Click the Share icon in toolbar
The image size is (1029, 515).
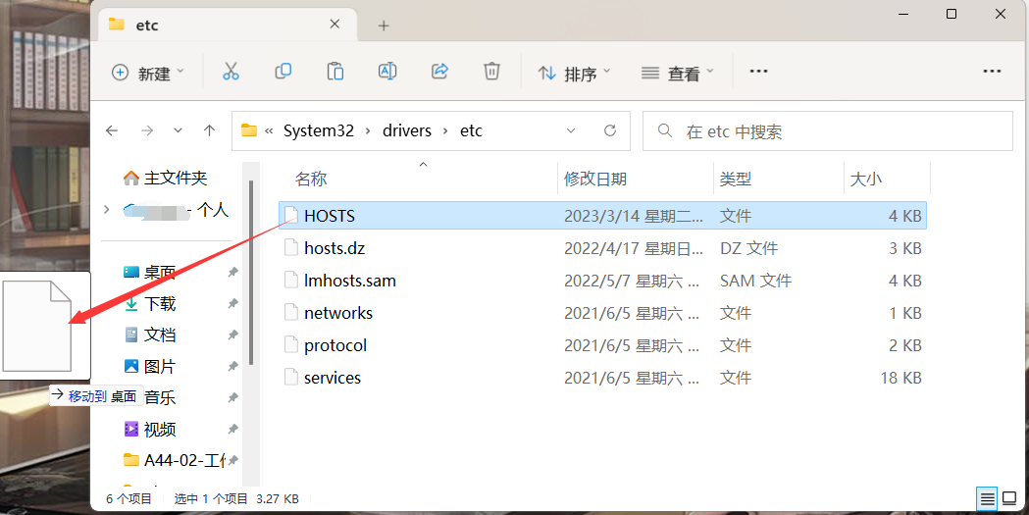point(439,72)
